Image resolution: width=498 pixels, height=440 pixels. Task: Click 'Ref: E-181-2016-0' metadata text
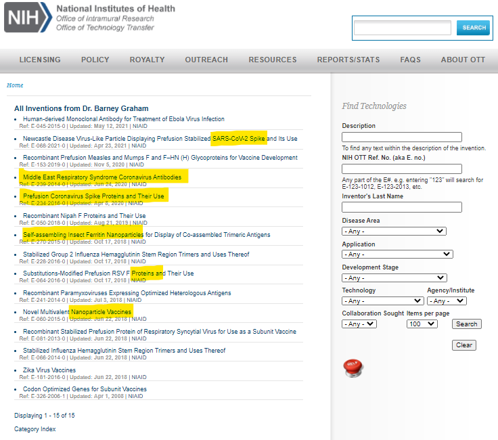coord(42,377)
